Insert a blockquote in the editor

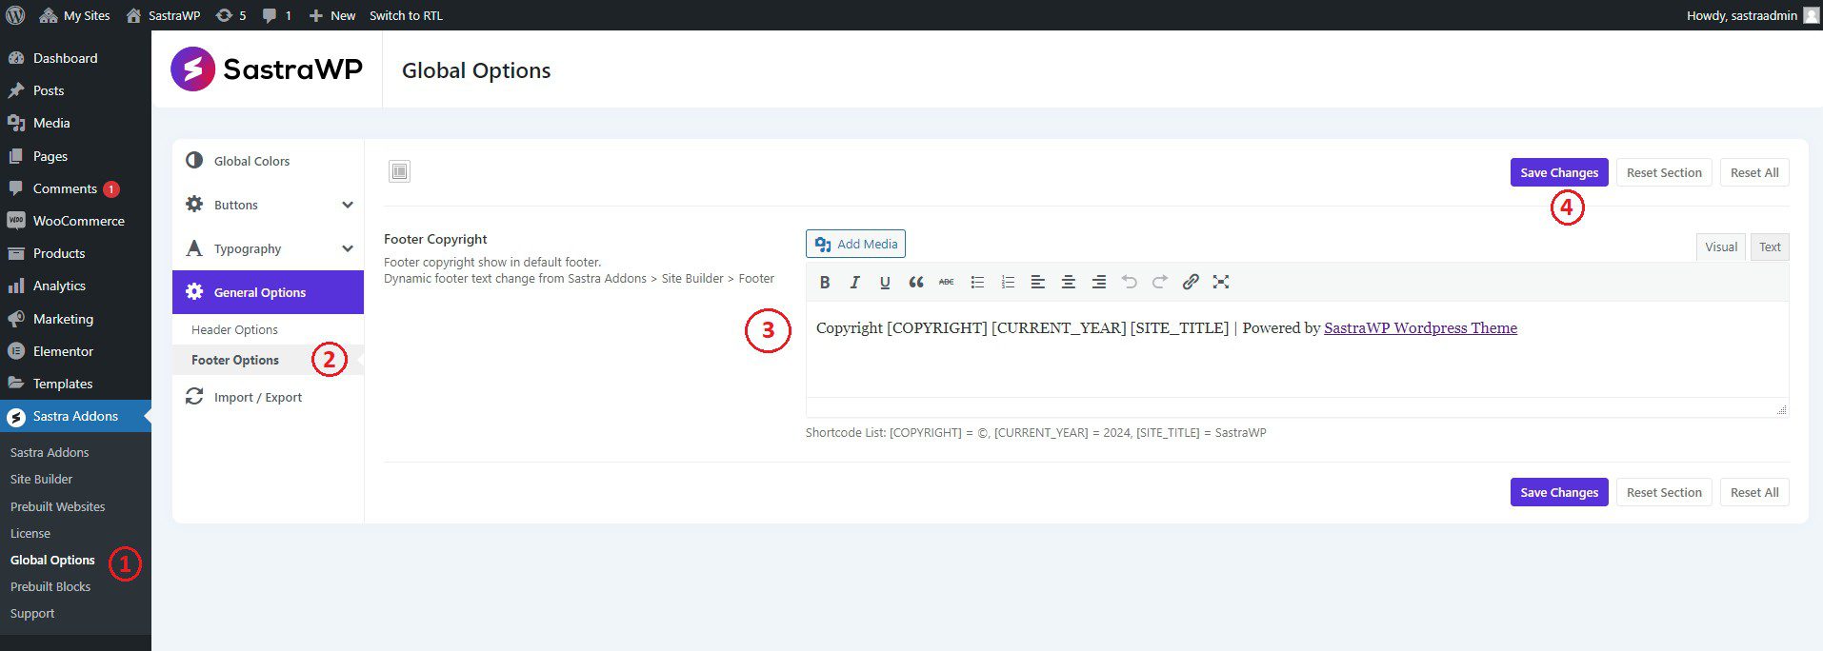[916, 282]
